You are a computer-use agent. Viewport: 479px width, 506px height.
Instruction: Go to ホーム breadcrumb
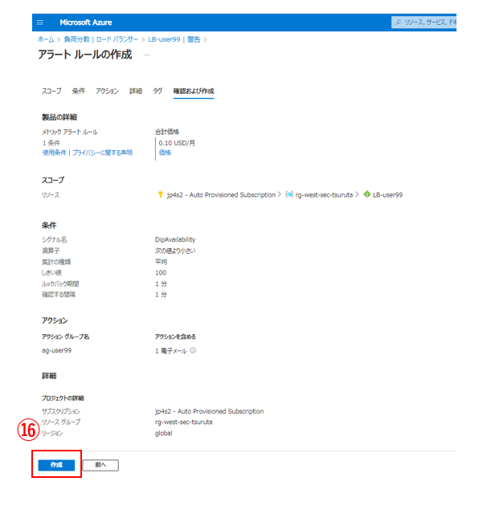pos(46,39)
